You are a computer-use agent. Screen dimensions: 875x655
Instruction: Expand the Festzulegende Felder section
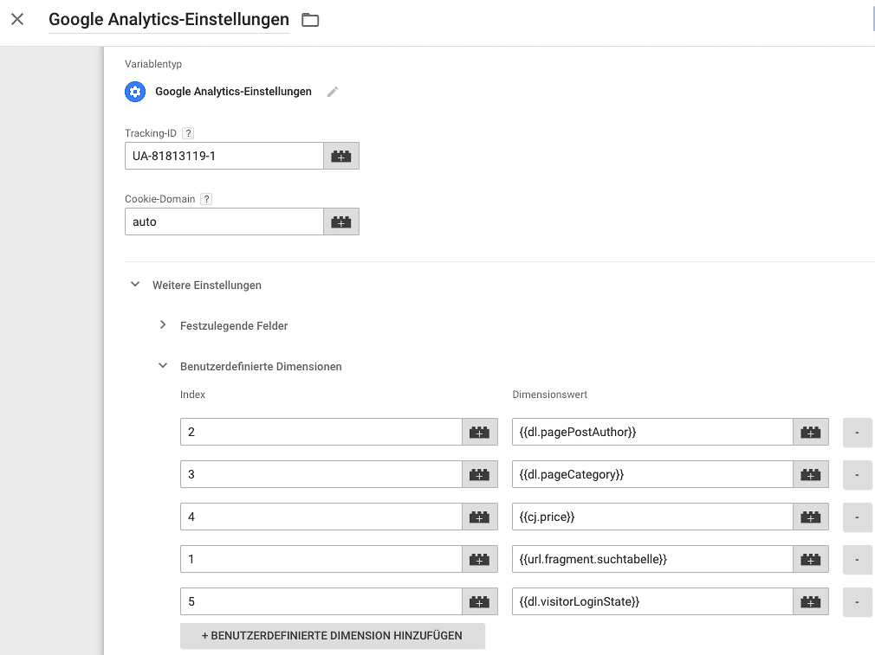pos(163,325)
